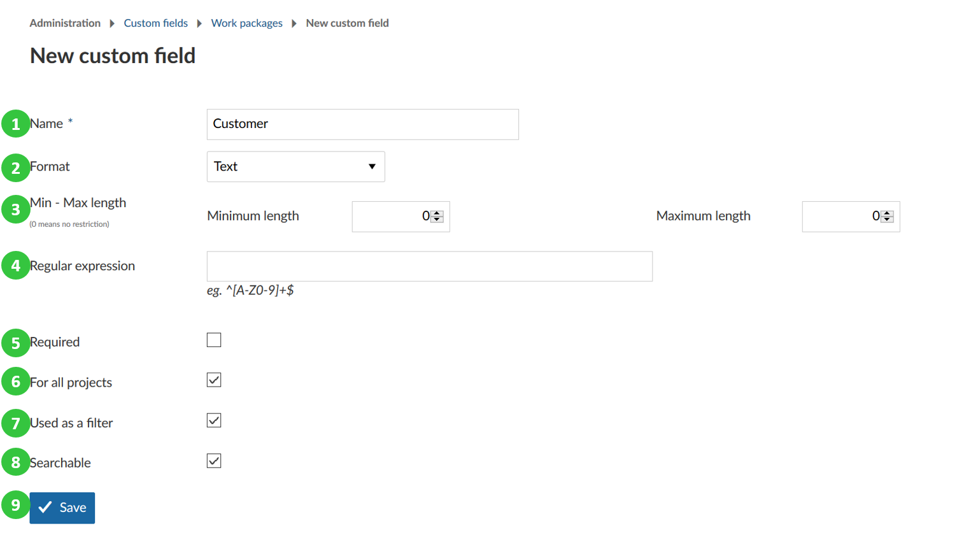This screenshot has width=971, height=556.
Task: Click the Regular expression input field
Action: coord(429,266)
